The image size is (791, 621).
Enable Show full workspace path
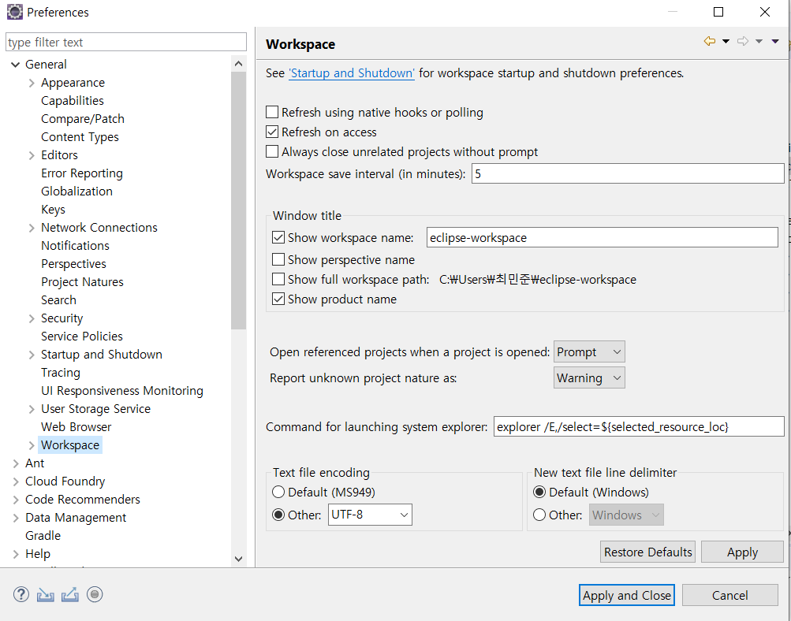(278, 279)
